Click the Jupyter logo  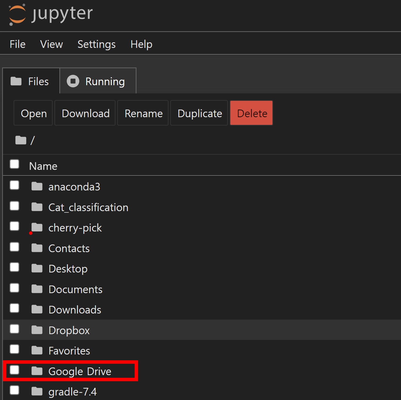click(x=51, y=14)
